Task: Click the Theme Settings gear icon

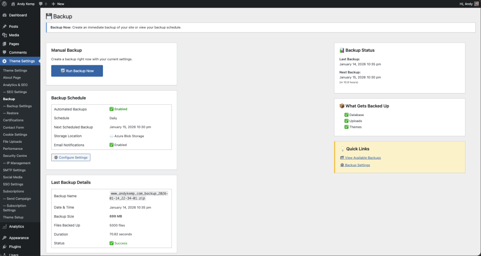Action: pos(4,61)
